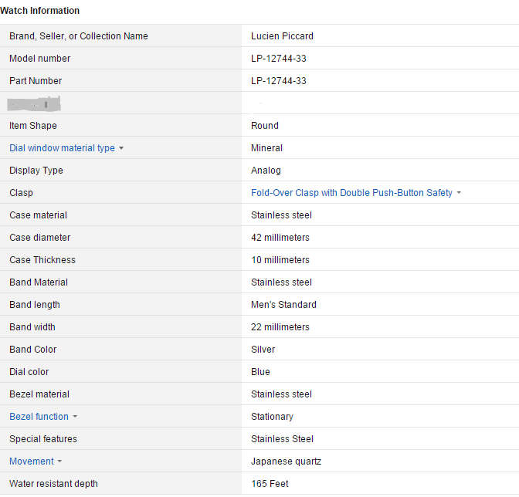Expand the arrow beside Movement

(59, 461)
